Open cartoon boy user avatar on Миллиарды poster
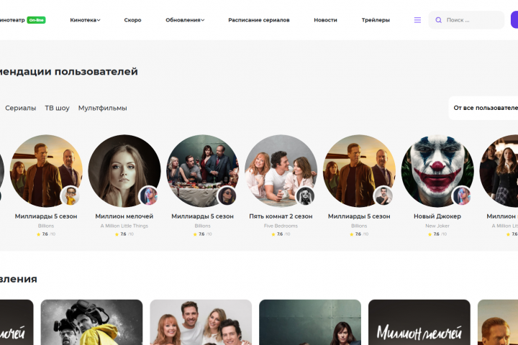The image size is (518, 345). (70, 195)
